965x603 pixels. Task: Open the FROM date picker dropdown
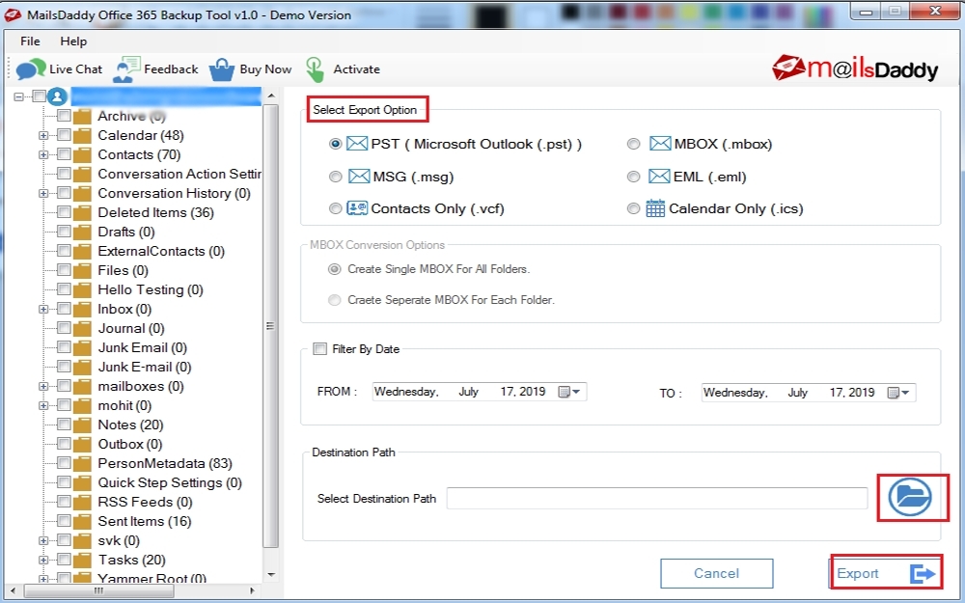[570, 392]
